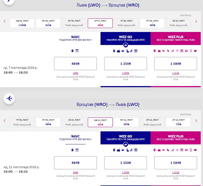The width and height of the screenshot is (203, 186).
Task: Open return WIZZ GO 1 055₴ Discount Club link
Action: coord(125,172)
